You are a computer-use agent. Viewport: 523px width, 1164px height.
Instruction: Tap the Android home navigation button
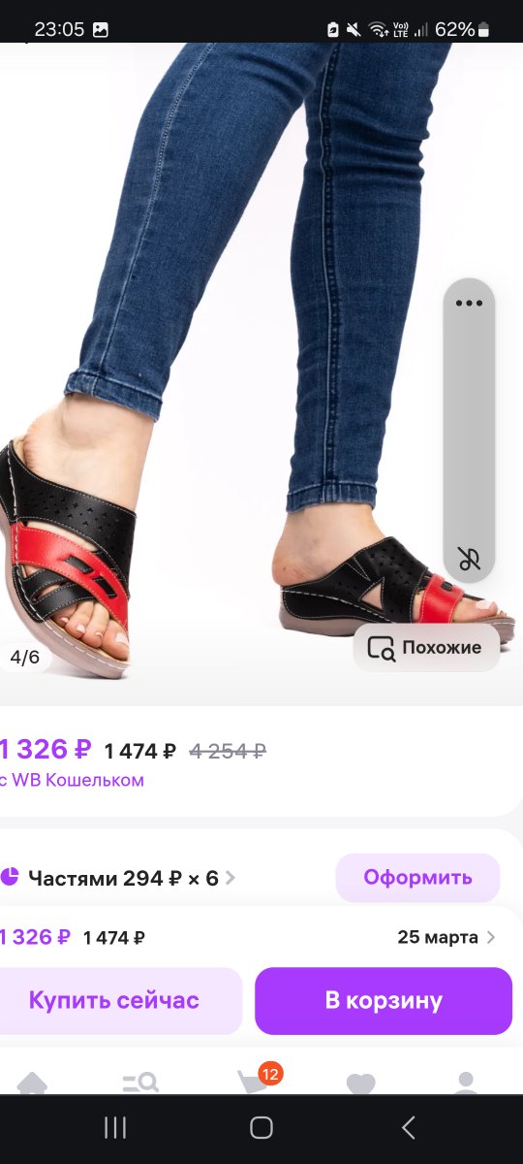click(261, 1127)
